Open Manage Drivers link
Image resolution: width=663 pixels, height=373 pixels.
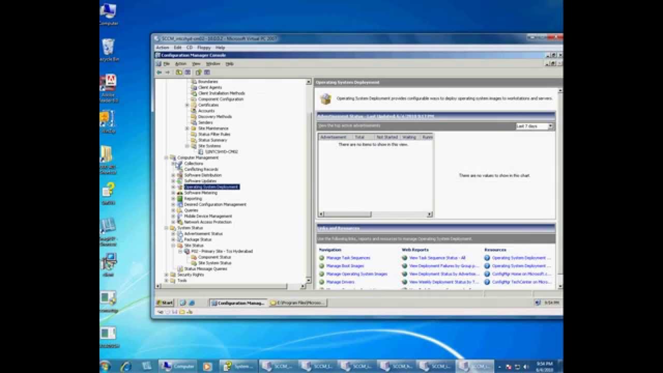coord(340,282)
